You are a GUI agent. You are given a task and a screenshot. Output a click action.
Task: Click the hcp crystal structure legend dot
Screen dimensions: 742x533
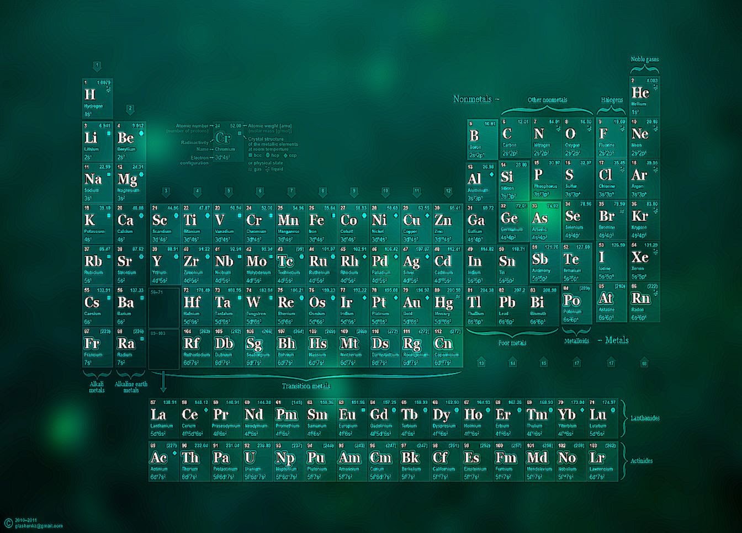click(x=268, y=155)
